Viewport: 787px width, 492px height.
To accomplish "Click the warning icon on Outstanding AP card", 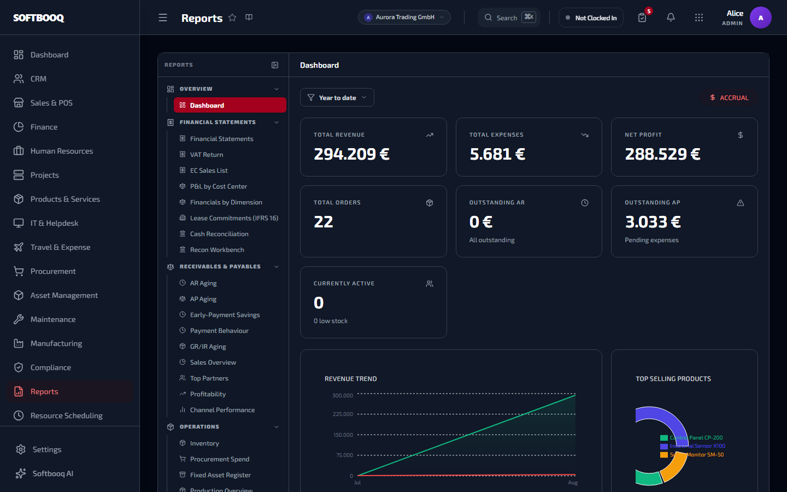I will (741, 203).
